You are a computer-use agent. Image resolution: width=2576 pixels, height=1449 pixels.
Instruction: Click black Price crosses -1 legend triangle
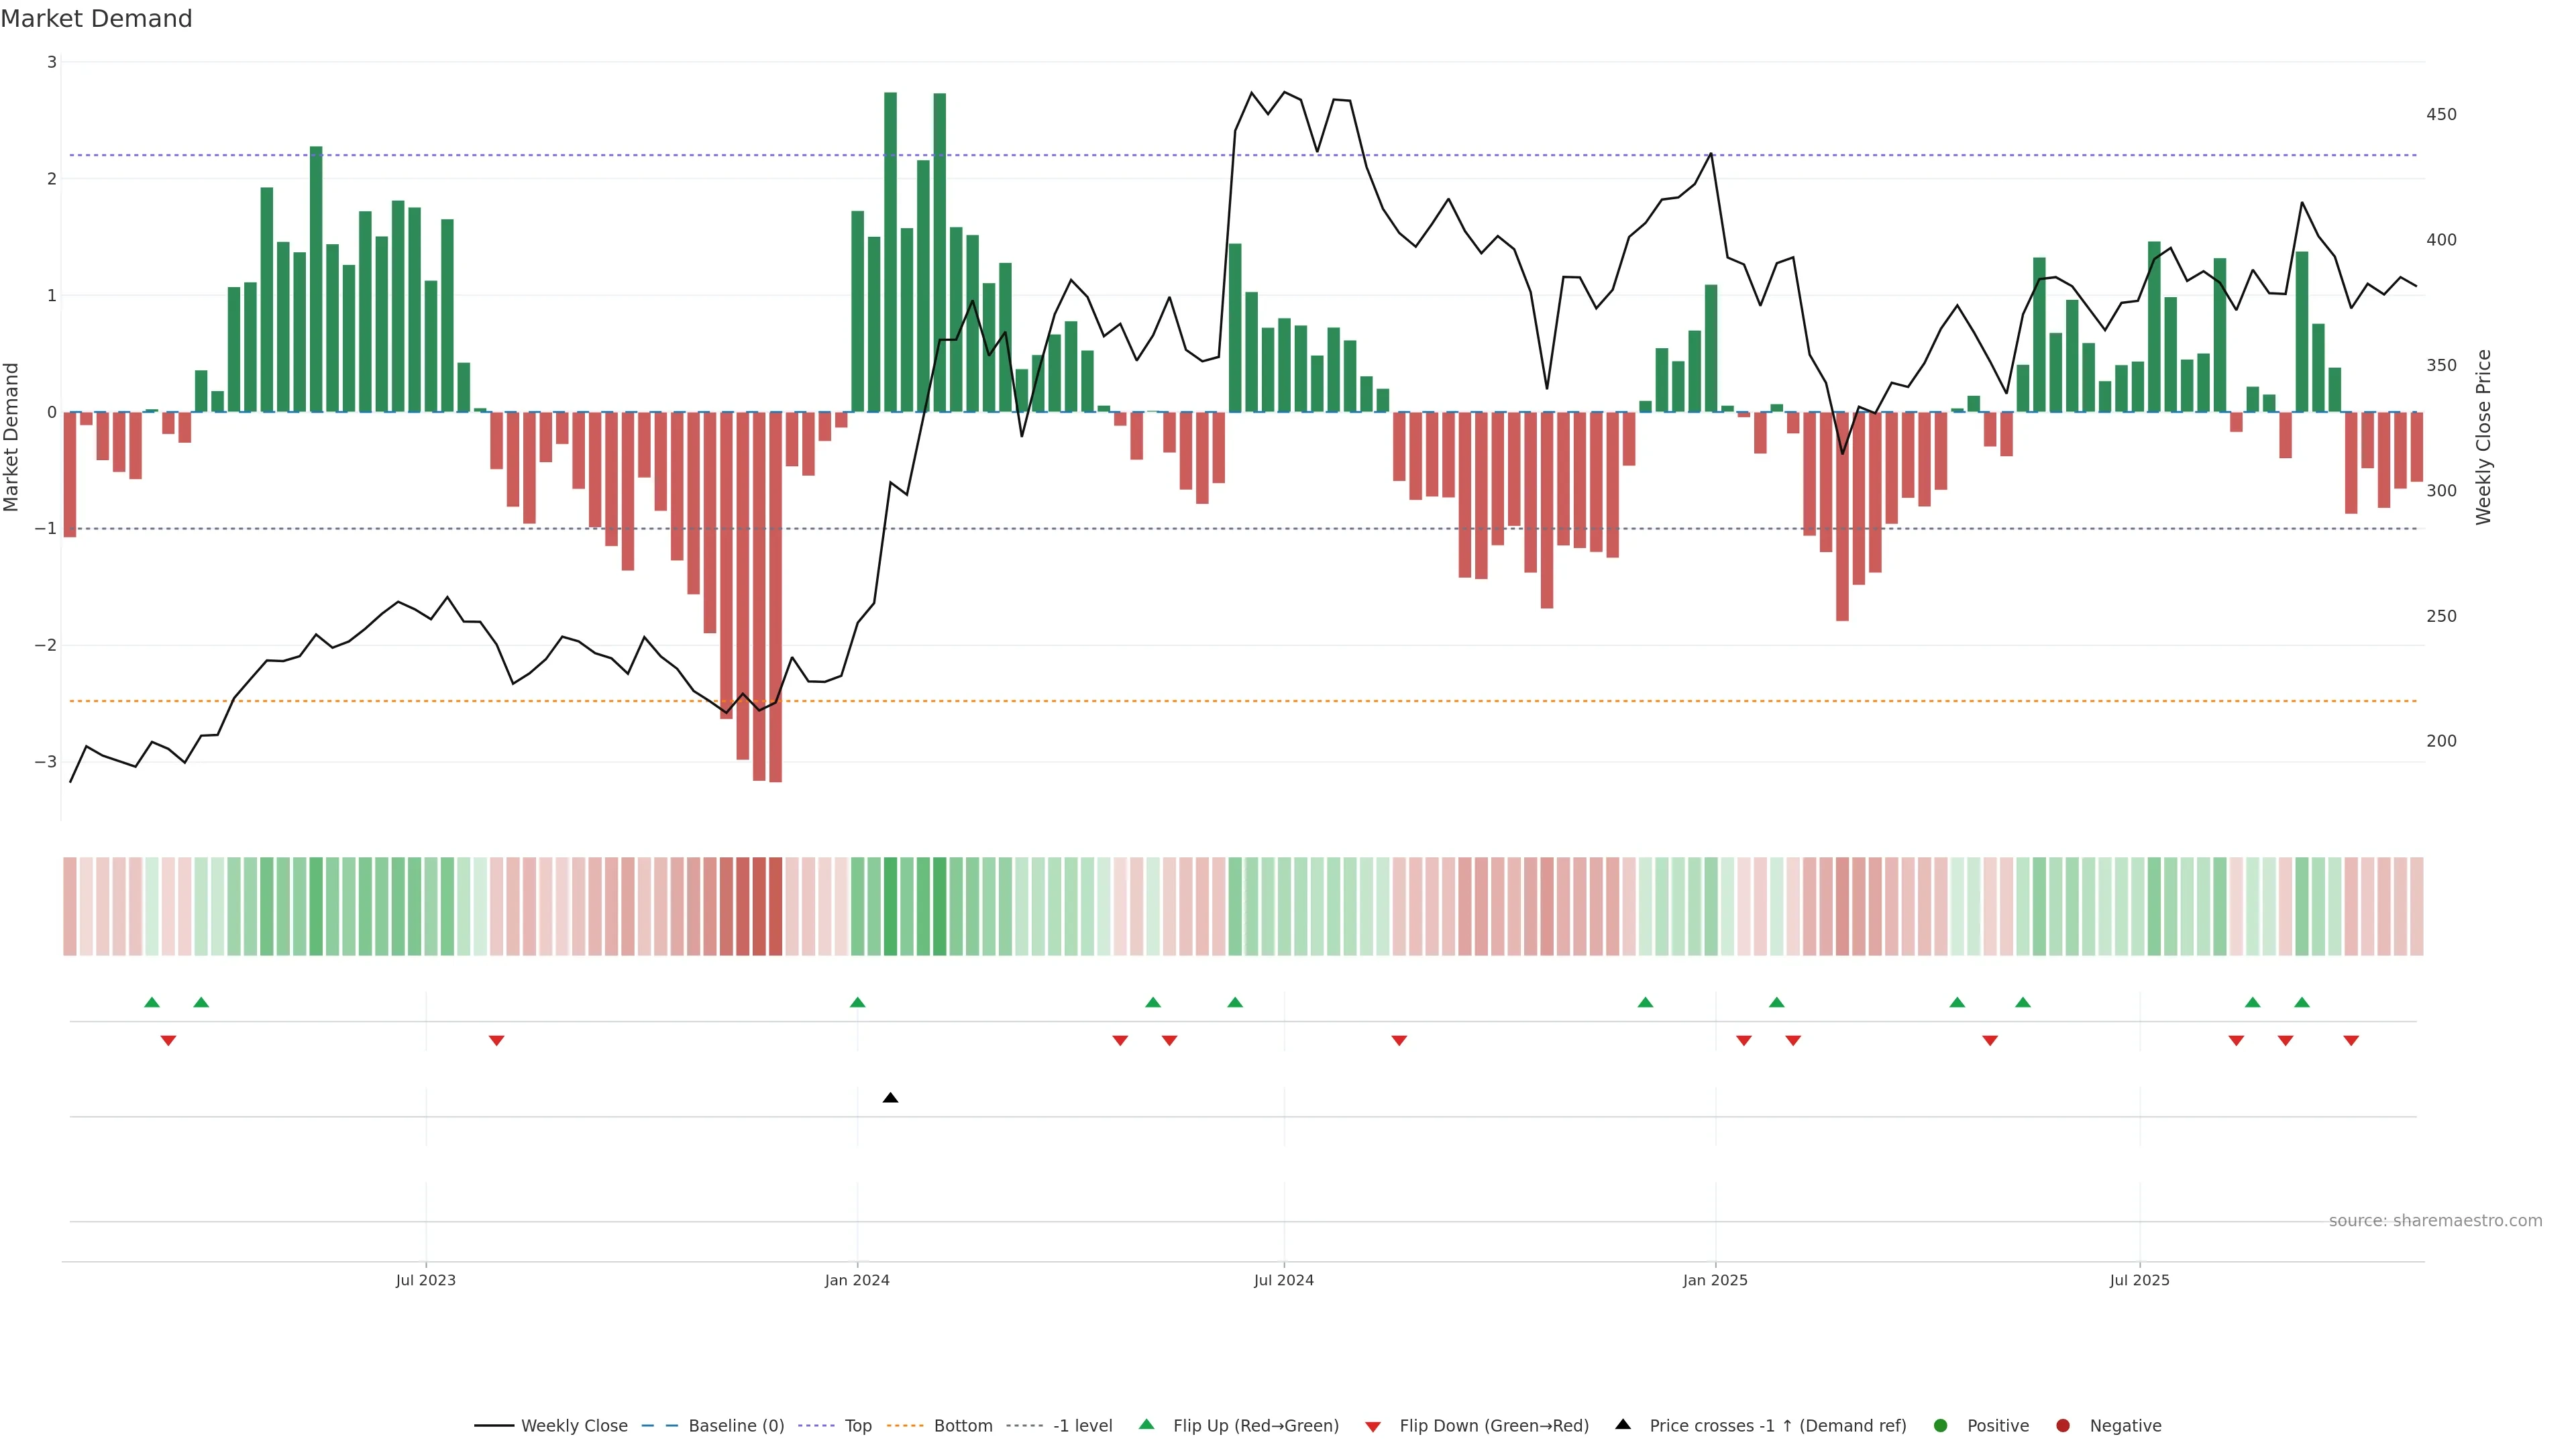(x=1623, y=1424)
